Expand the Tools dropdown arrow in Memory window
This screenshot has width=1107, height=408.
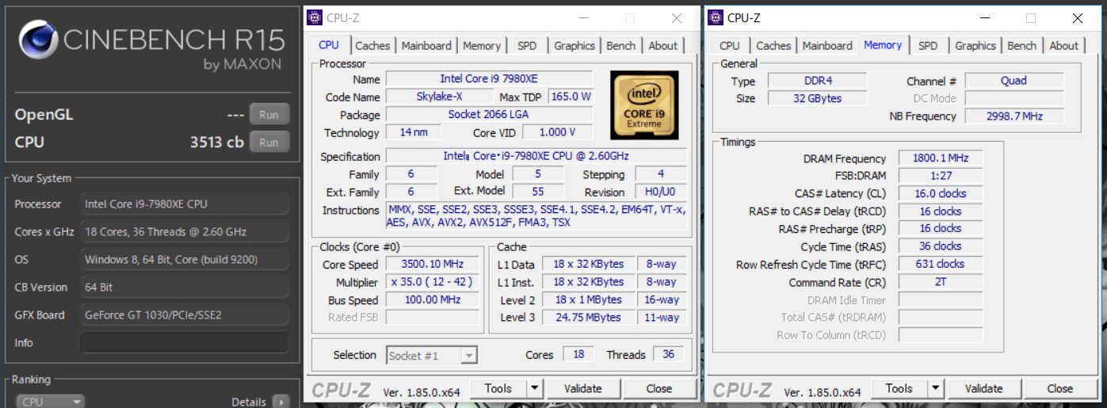(x=935, y=388)
